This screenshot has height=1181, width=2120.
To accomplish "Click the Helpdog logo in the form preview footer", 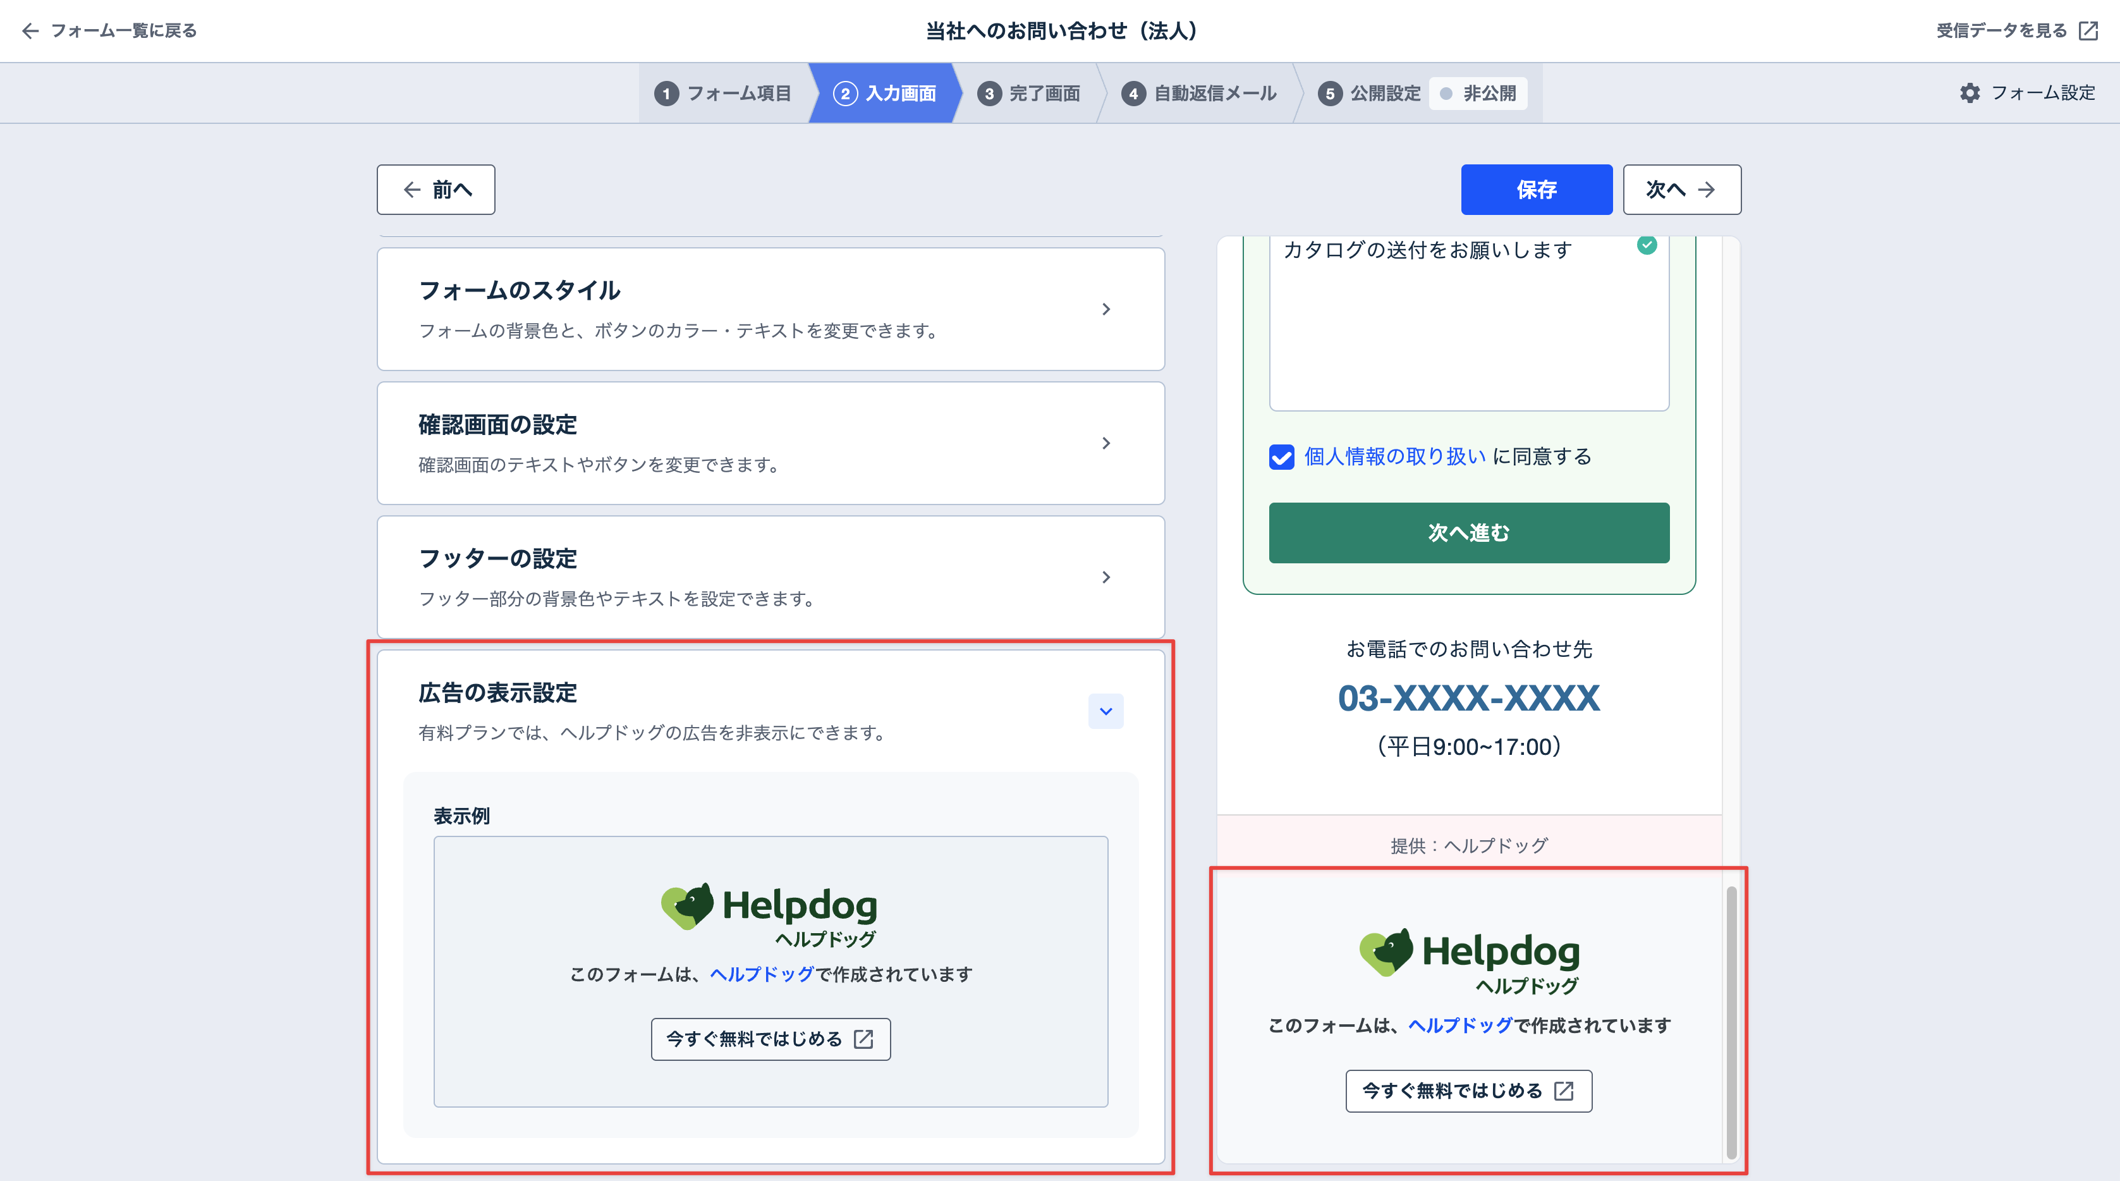I will [x=1469, y=961].
